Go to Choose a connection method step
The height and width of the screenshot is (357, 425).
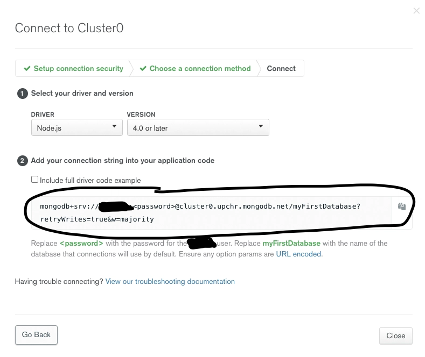(x=195, y=68)
